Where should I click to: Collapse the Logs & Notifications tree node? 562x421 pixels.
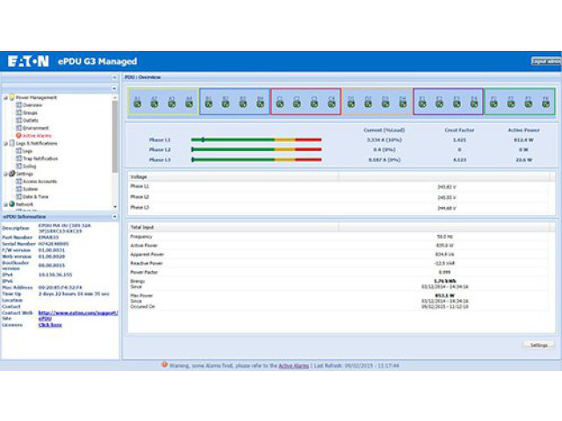[x=5, y=143]
